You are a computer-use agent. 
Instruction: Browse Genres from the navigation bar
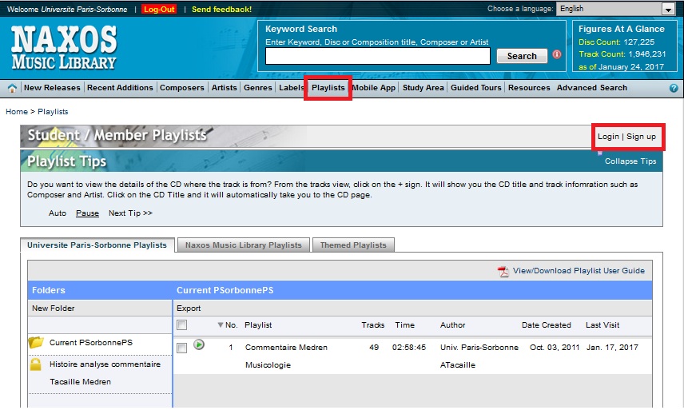[x=258, y=88]
